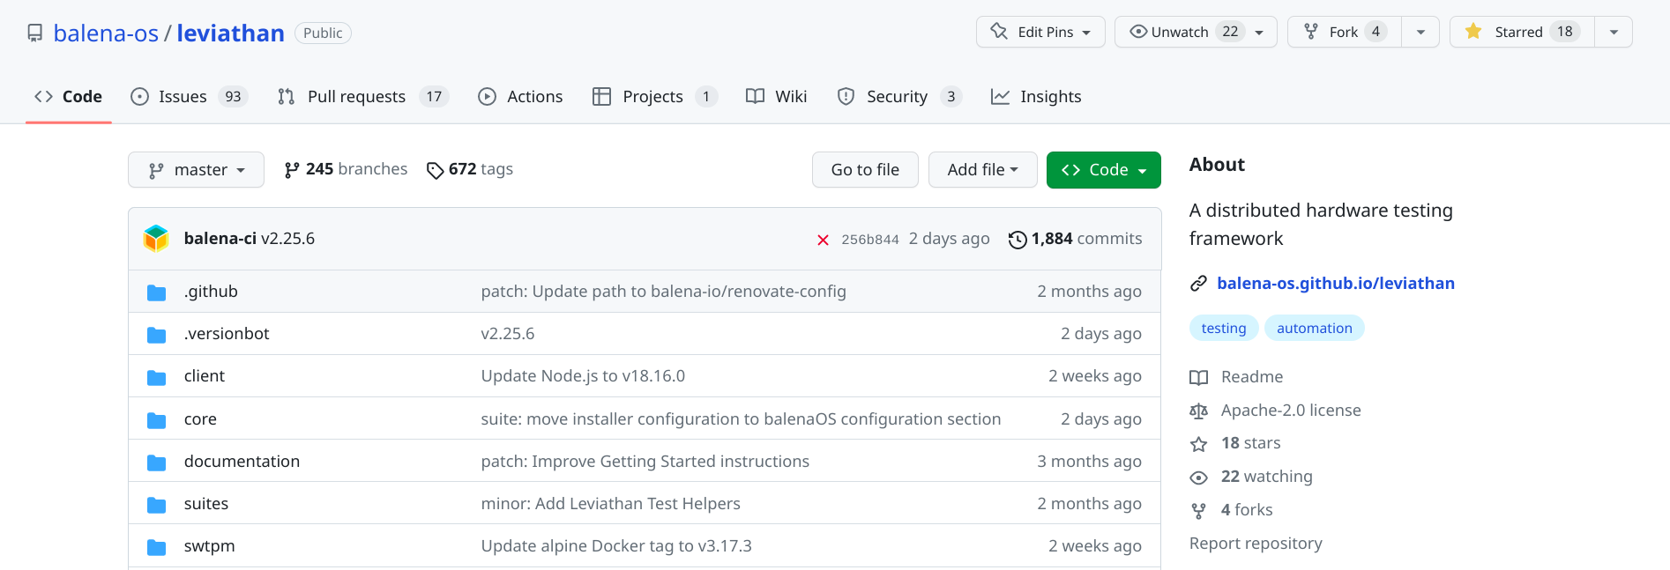
Task: Open the 'Improve Getting Started instructions' commit
Action: 645,462
